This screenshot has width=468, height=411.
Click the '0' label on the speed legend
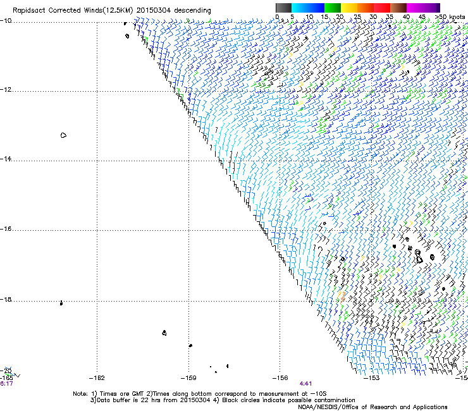[277, 16]
